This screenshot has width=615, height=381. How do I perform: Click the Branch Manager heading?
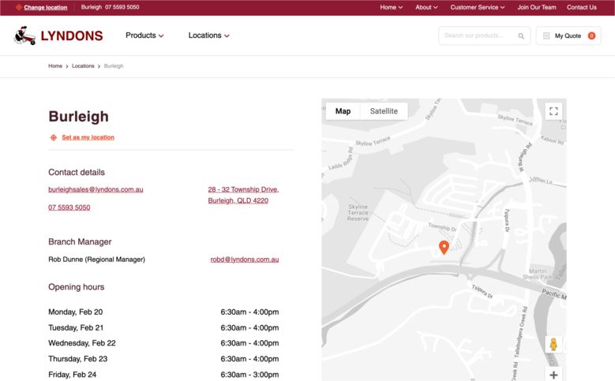pos(80,242)
